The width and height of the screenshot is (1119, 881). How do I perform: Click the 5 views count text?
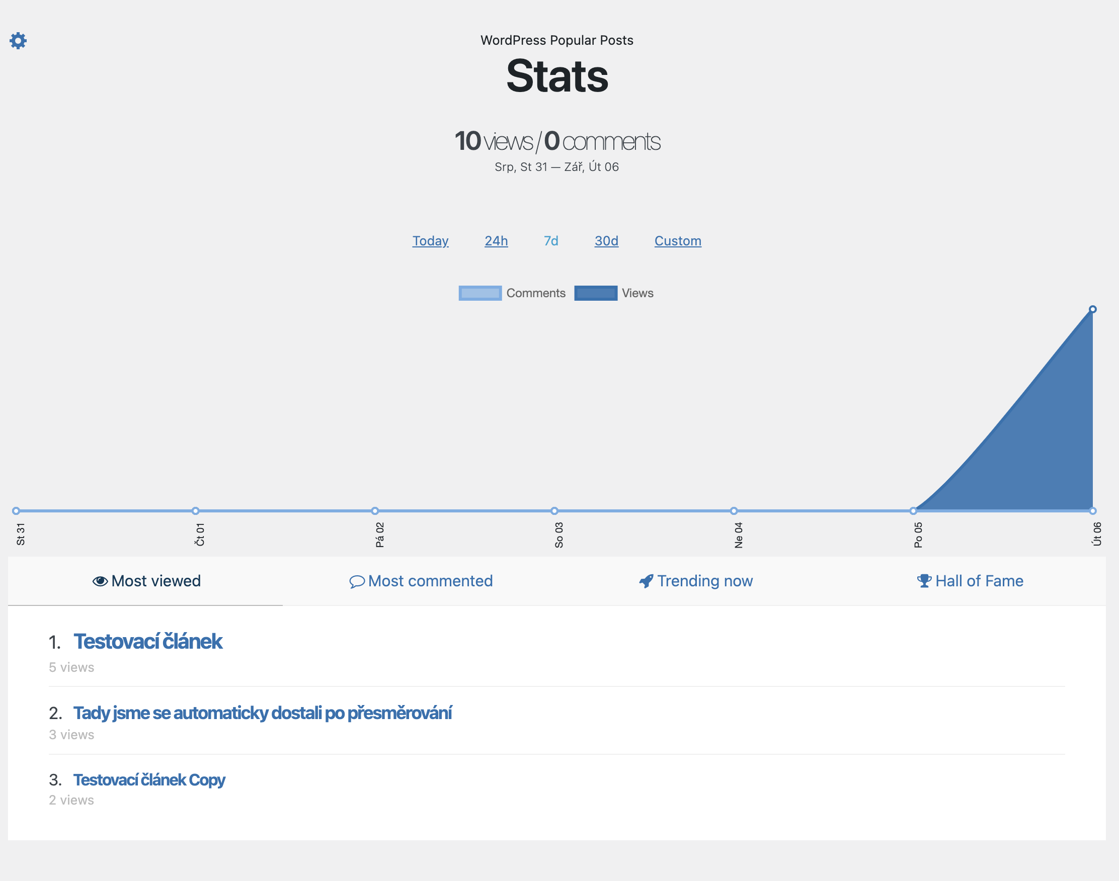[x=72, y=667]
